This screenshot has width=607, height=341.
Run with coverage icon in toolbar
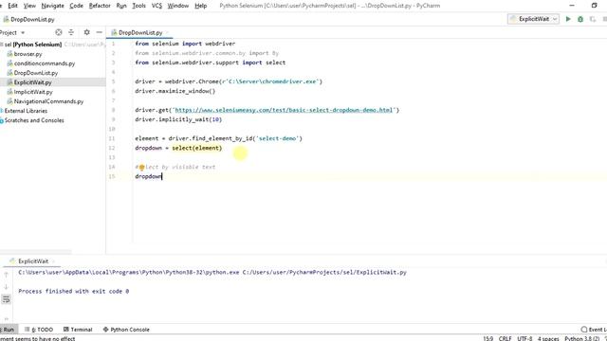[592, 19]
